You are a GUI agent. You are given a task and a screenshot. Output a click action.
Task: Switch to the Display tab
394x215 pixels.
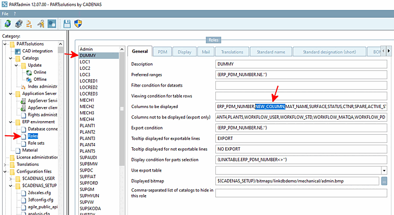[x=184, y=52]
